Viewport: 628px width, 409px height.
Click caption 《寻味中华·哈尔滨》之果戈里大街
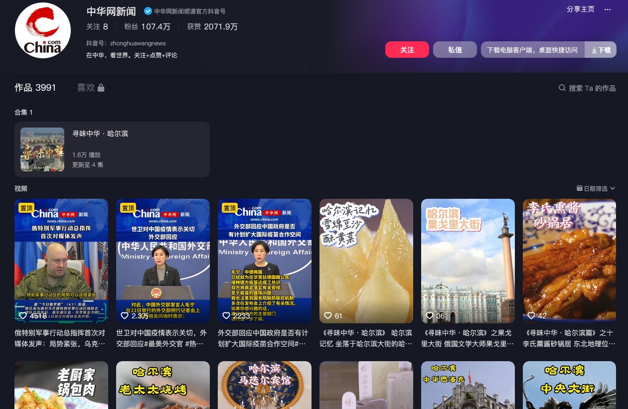467,338
